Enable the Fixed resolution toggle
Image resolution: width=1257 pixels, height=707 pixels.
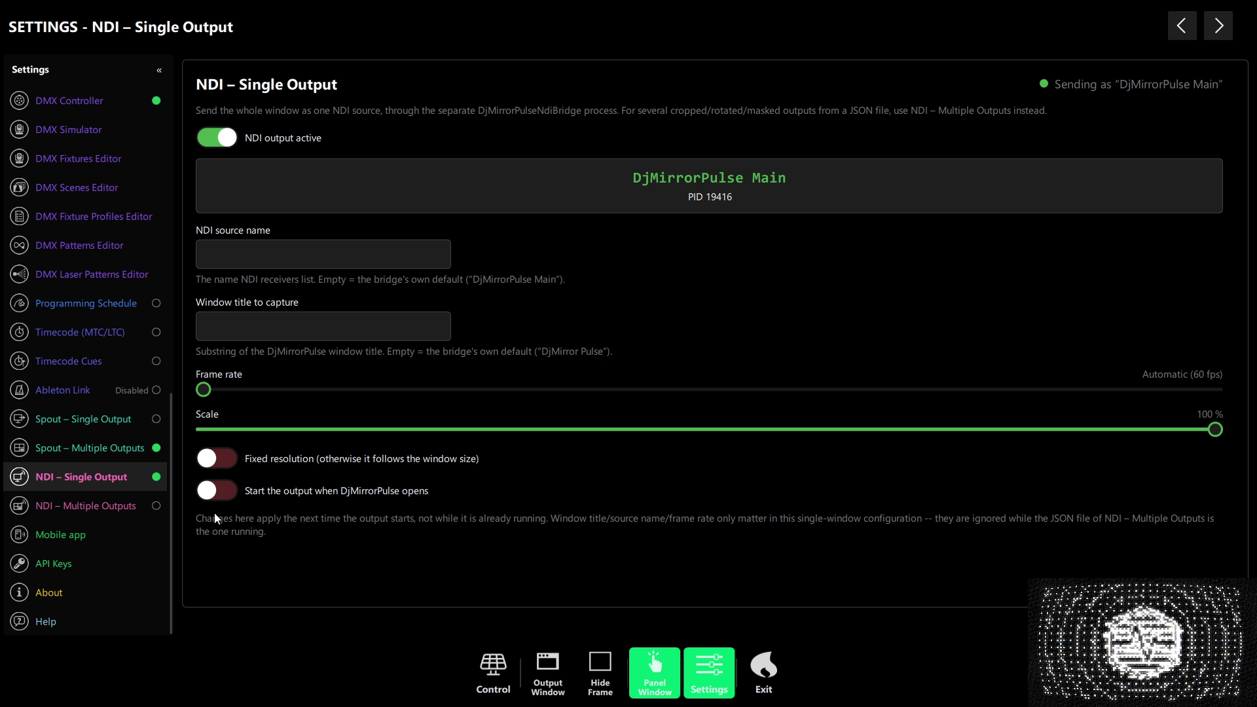(x=217, y=458)
